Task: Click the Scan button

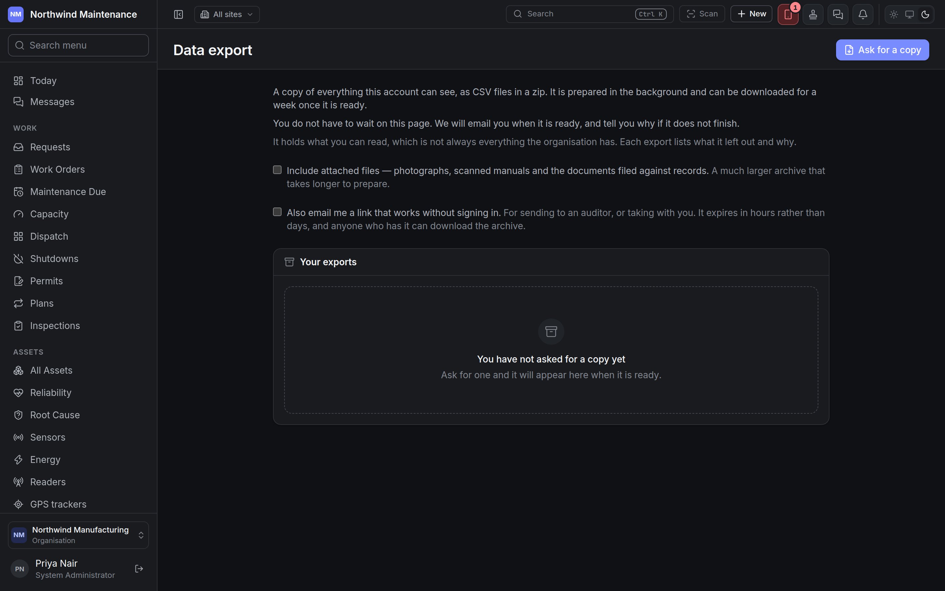Action: tap(702, 14)
